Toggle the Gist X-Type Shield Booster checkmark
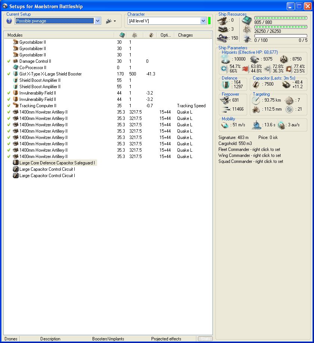The width and height of the screenshot is (314, 343). point(9,74)
